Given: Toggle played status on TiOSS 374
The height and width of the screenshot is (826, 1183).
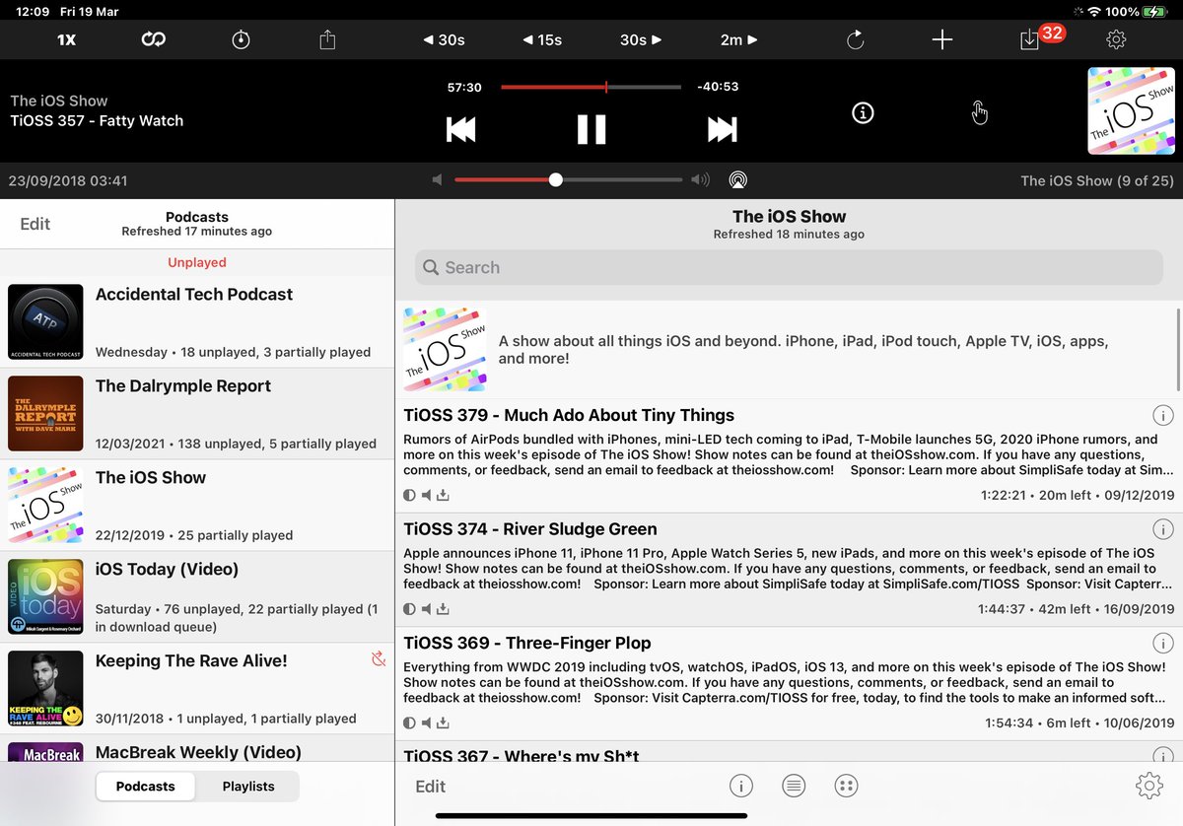Looking at the screenshot, I should [410, 609].
